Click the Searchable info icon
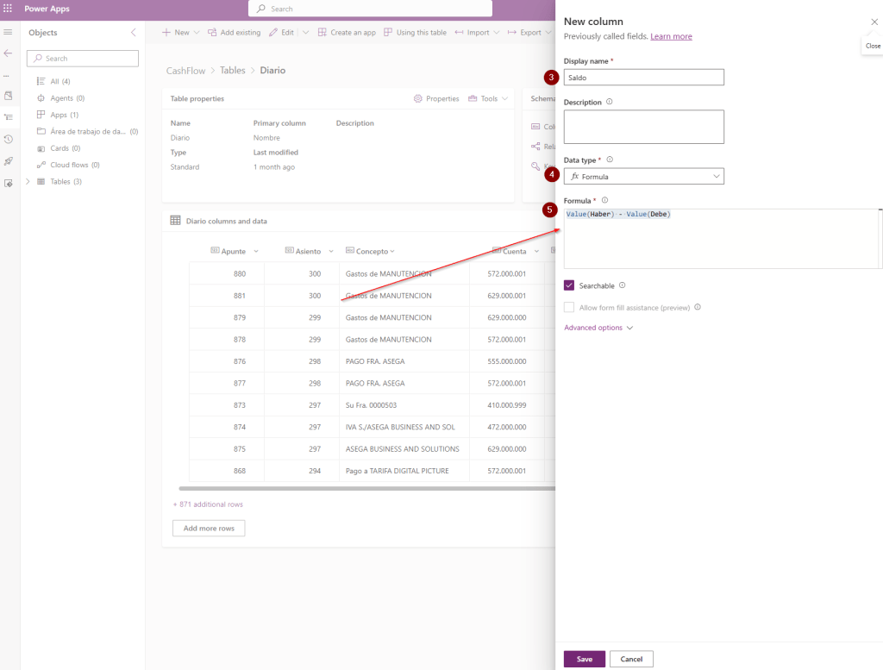 pos(622,285)
